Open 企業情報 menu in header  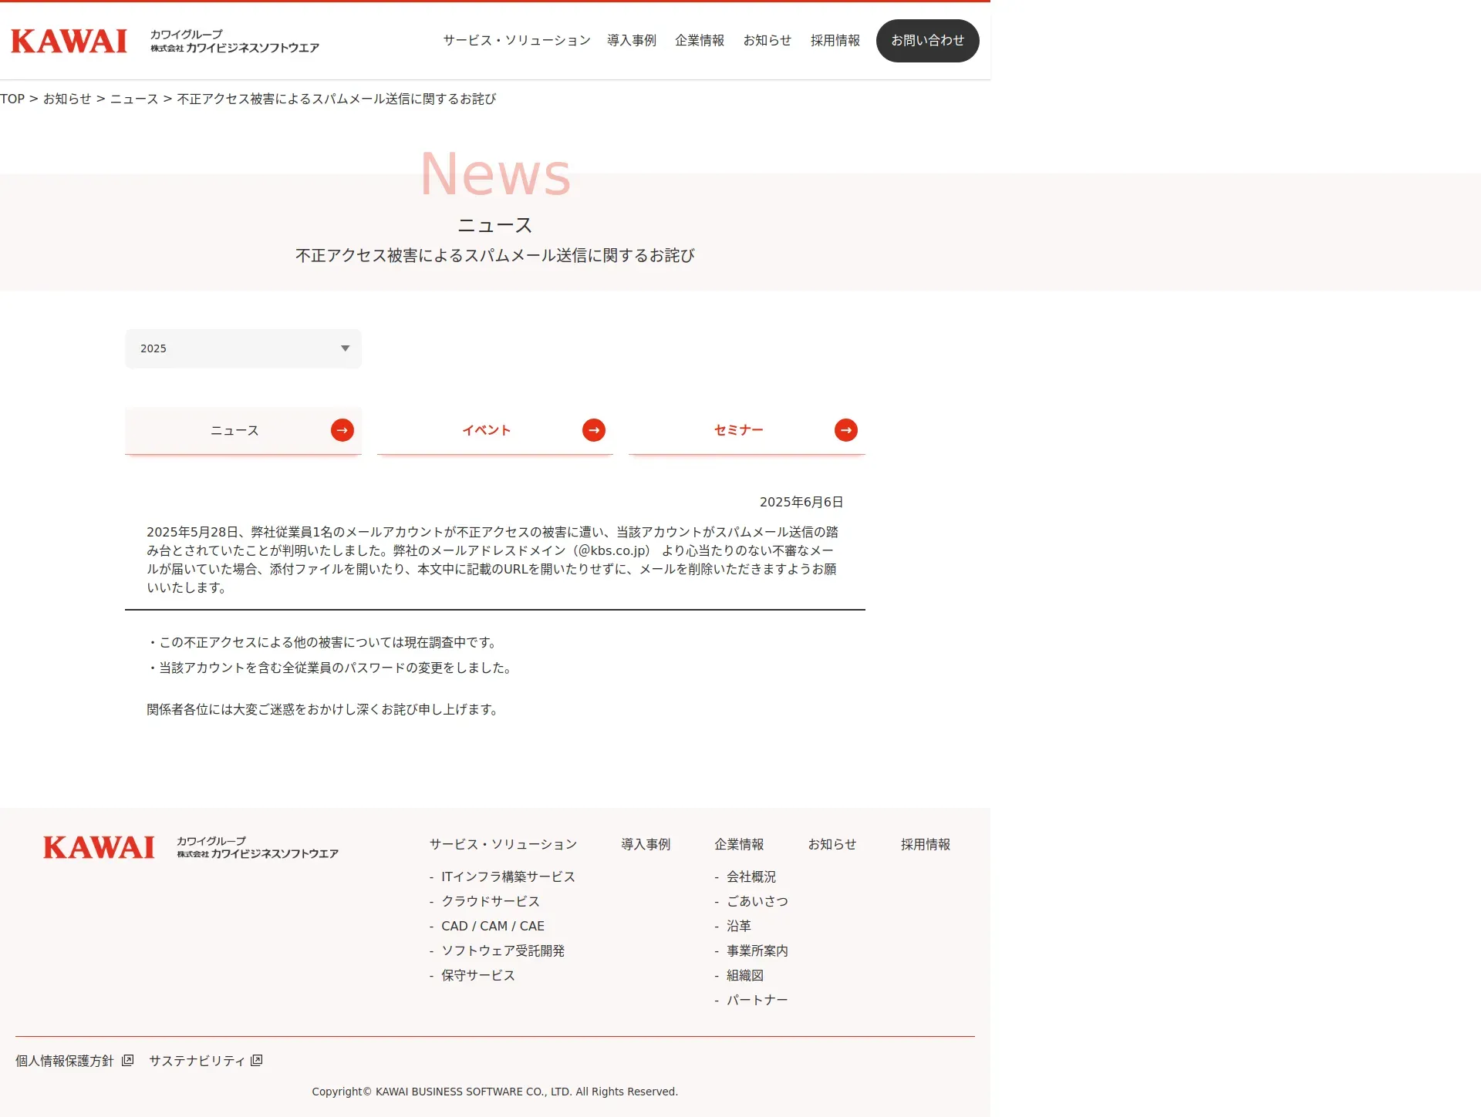pyautogui.click(x=700, y=41)
